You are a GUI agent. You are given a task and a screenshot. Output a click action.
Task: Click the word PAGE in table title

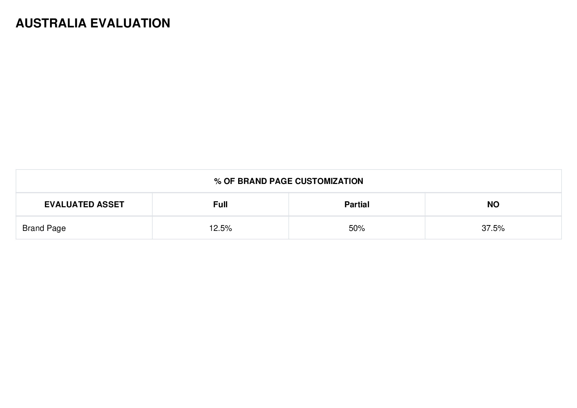pos(281,181)
